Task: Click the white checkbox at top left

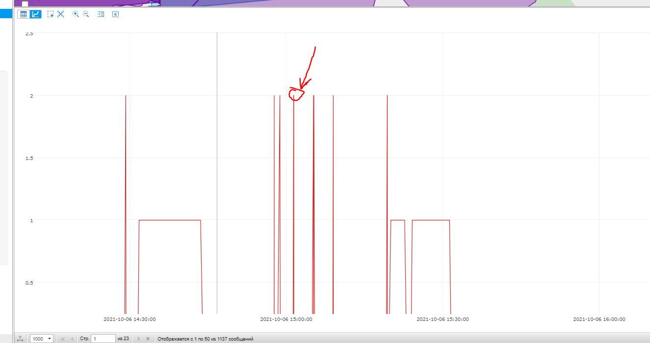Action: [25, 3]
